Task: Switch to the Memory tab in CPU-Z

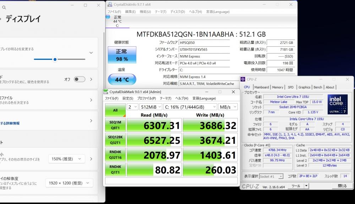Action: tap(278, 87)
